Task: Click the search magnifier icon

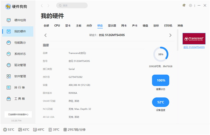Action: (60, 6)
